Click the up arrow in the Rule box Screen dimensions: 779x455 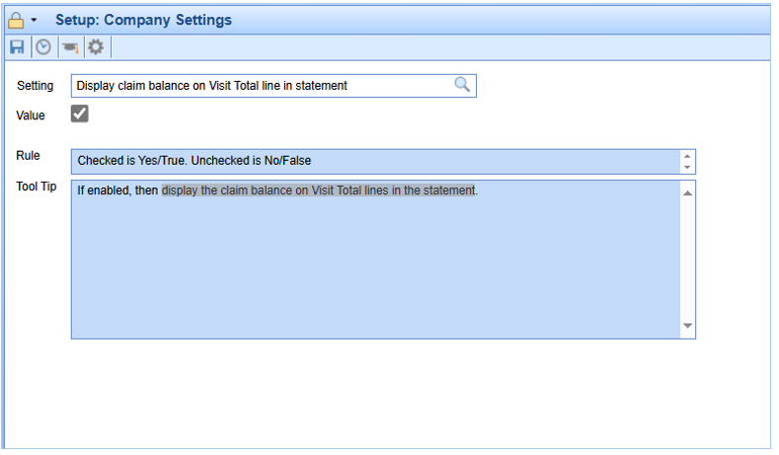point(687,156)
